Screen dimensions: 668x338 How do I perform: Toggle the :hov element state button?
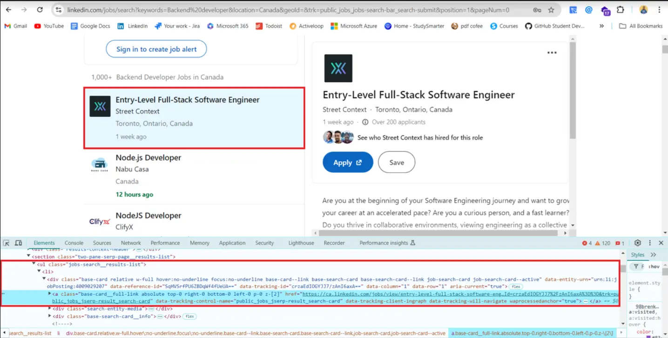pyautogui.click(x=654, y=266)
